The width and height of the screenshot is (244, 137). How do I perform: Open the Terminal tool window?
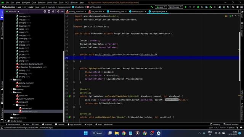[60, 124]
